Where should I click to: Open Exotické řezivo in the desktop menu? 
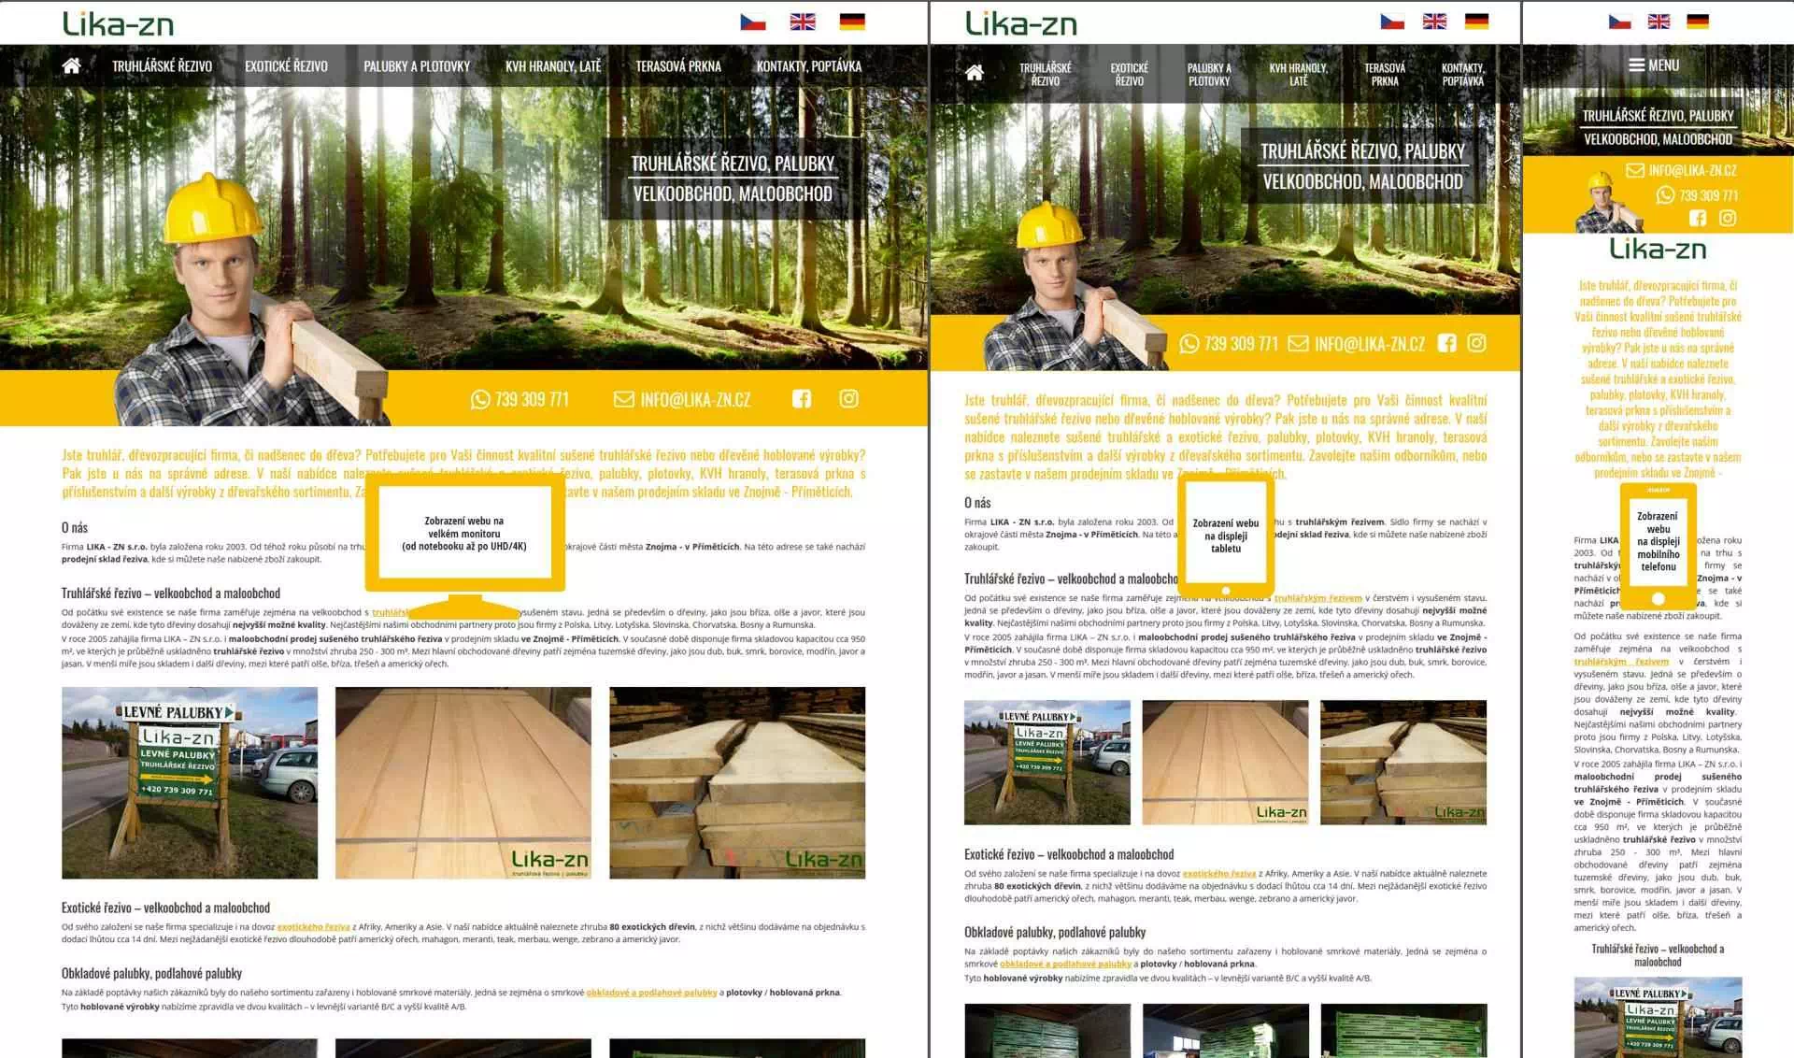[286, 66]
